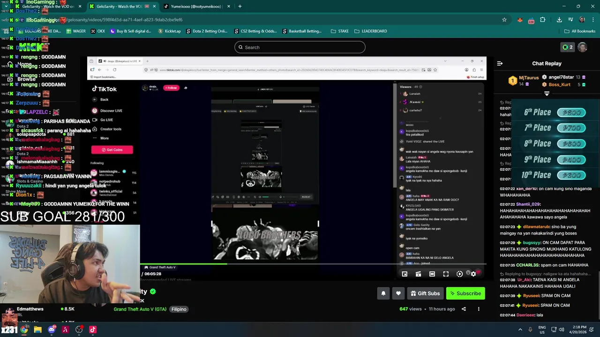Click the playback speed circle icon
600x337 pixels.
click(x=459, y=274)
